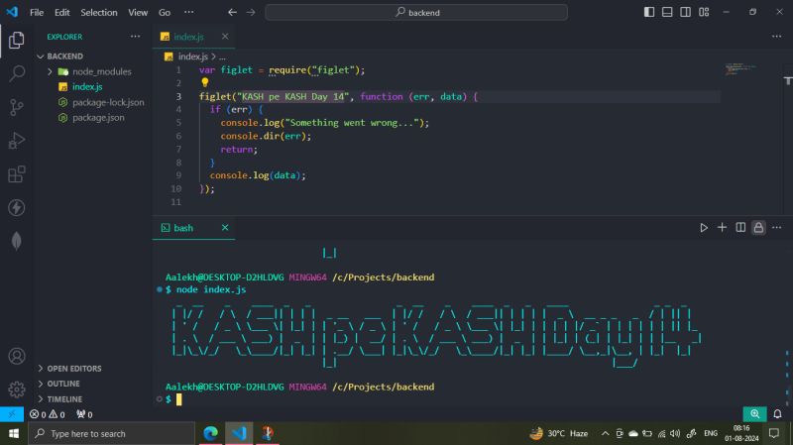The image size is (793, 445).
Task: Toggle the primary side bar layout icon
Action: click(649, 12)
